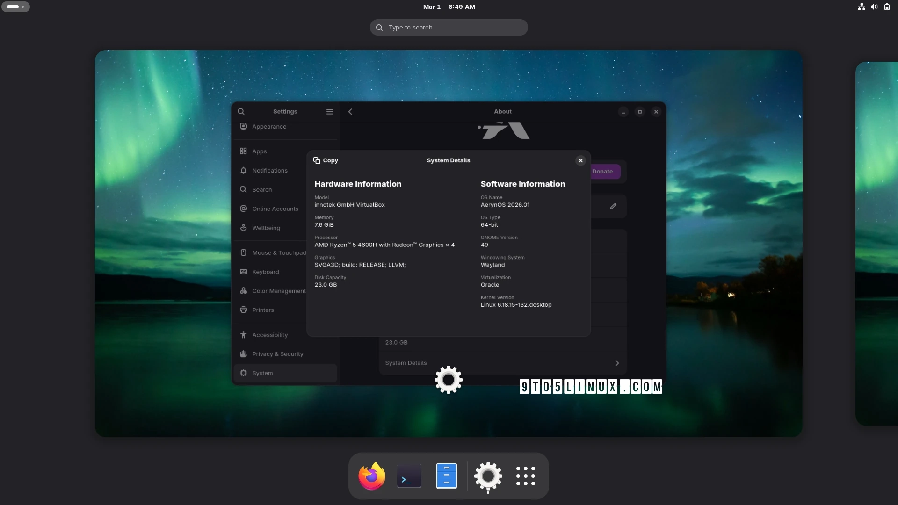Open the network icon in the top bar
Image resolution: width=898 pixels, height=505 pixels.
[x=861, y=7]
